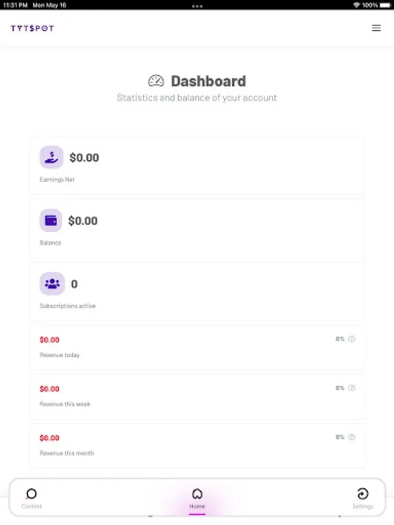Click the three dots in status bar
Screen dimensions: 394x525
coord(197,6)
